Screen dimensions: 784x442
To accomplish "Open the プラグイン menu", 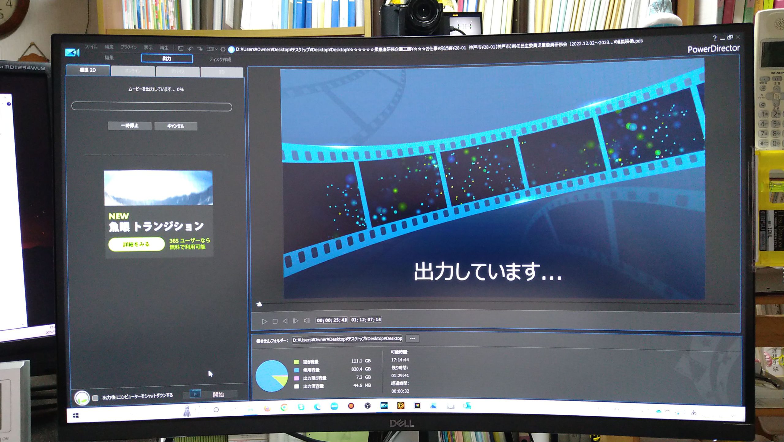I will 128,47.
